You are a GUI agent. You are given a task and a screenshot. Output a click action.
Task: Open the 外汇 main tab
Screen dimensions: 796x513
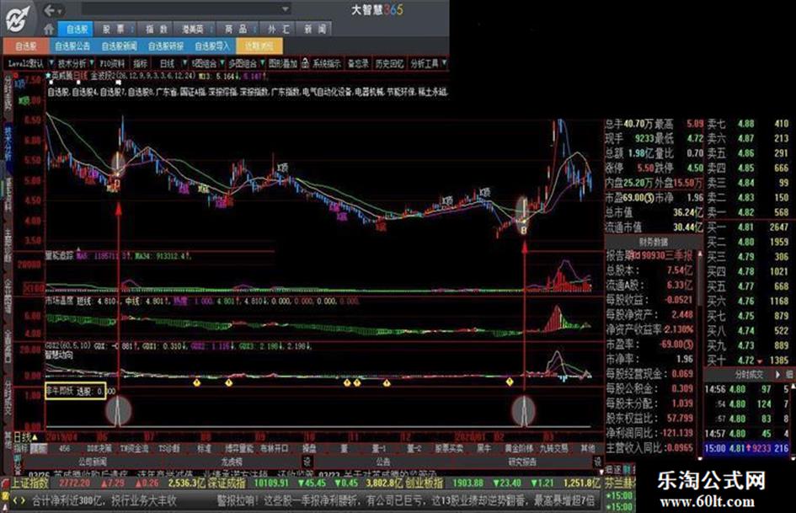[279, 29]
